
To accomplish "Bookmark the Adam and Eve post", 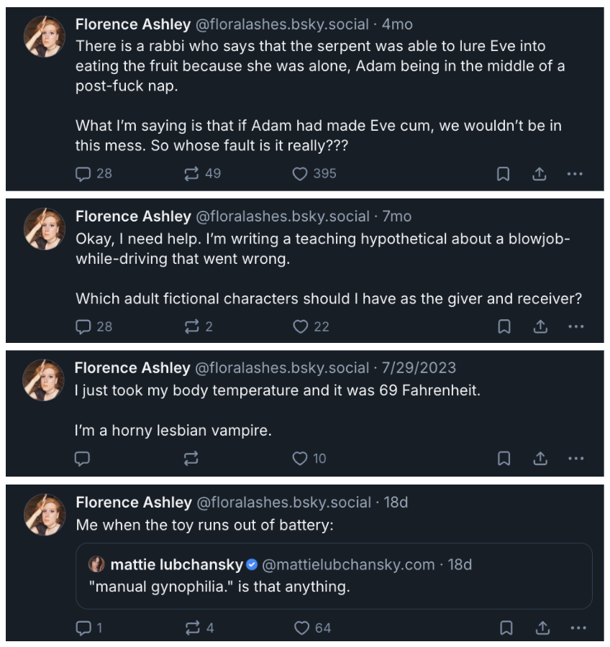I will [x=503, y=174].
